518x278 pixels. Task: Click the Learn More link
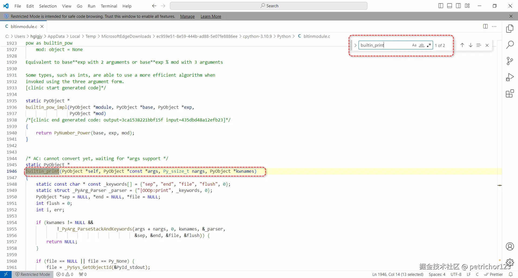click(x=211, y=16)
